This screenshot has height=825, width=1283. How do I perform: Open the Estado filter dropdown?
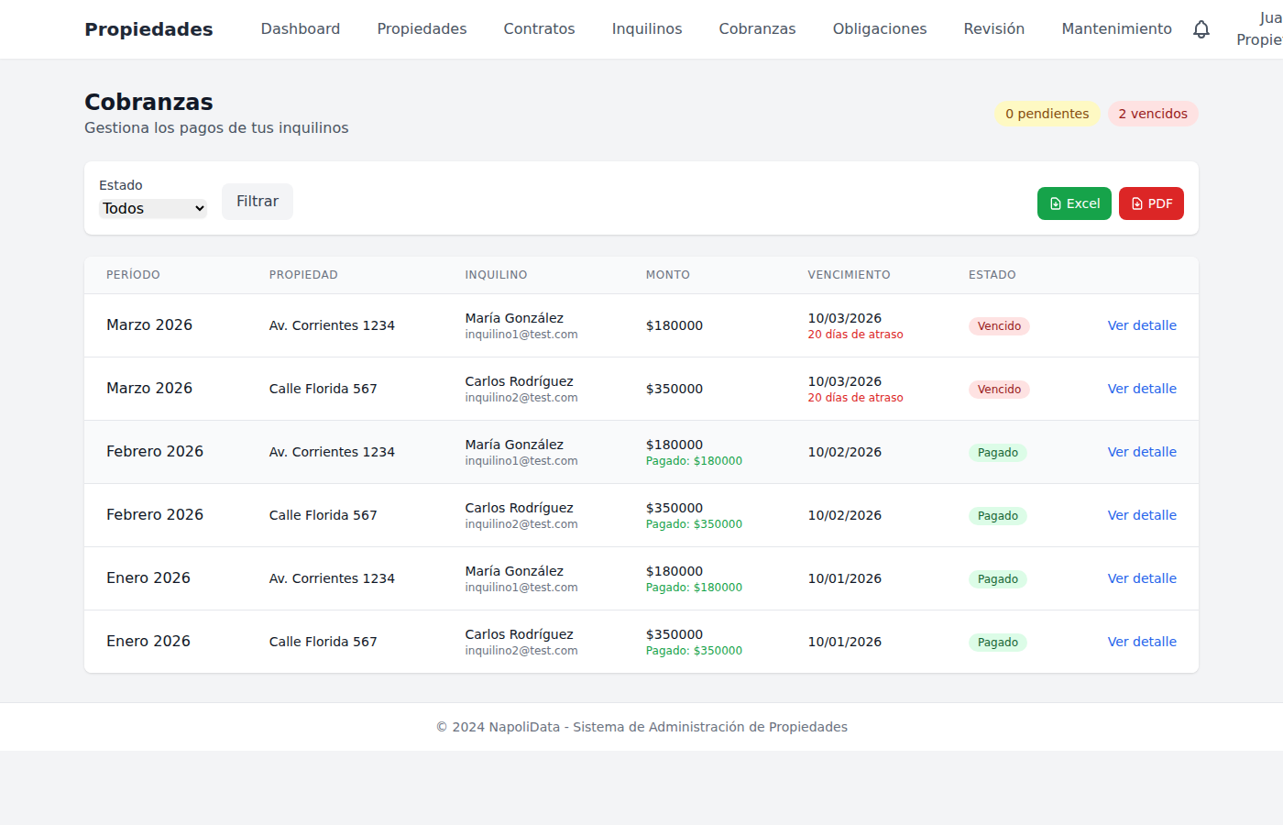[153, 209]
